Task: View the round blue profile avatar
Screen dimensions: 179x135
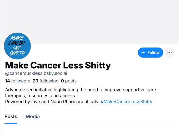Action: [x=17, y=46]
